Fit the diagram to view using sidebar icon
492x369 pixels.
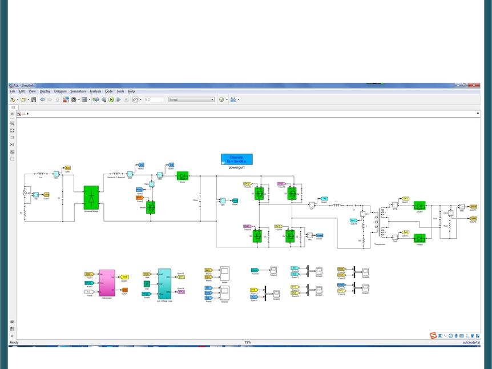[12, 130]
